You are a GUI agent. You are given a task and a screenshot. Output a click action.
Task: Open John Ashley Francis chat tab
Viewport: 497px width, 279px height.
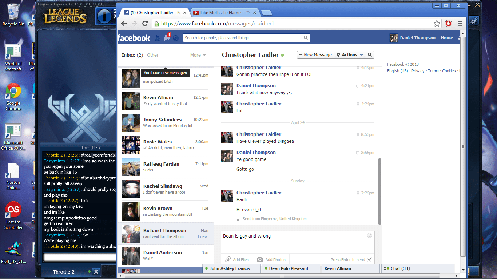coord(231,268)
